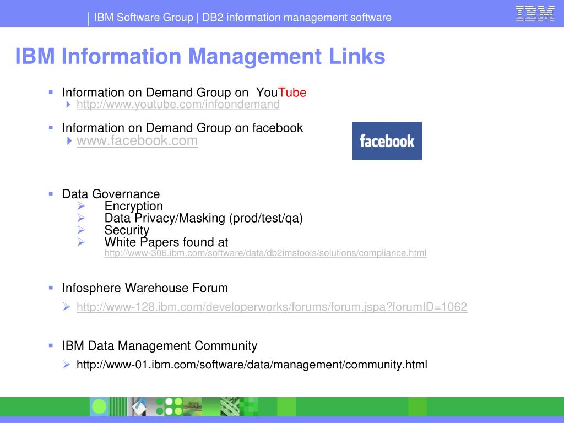Click arrow bullet before community.html URL
This screenshot has height=423, width=564.
(x=67, y=364)
